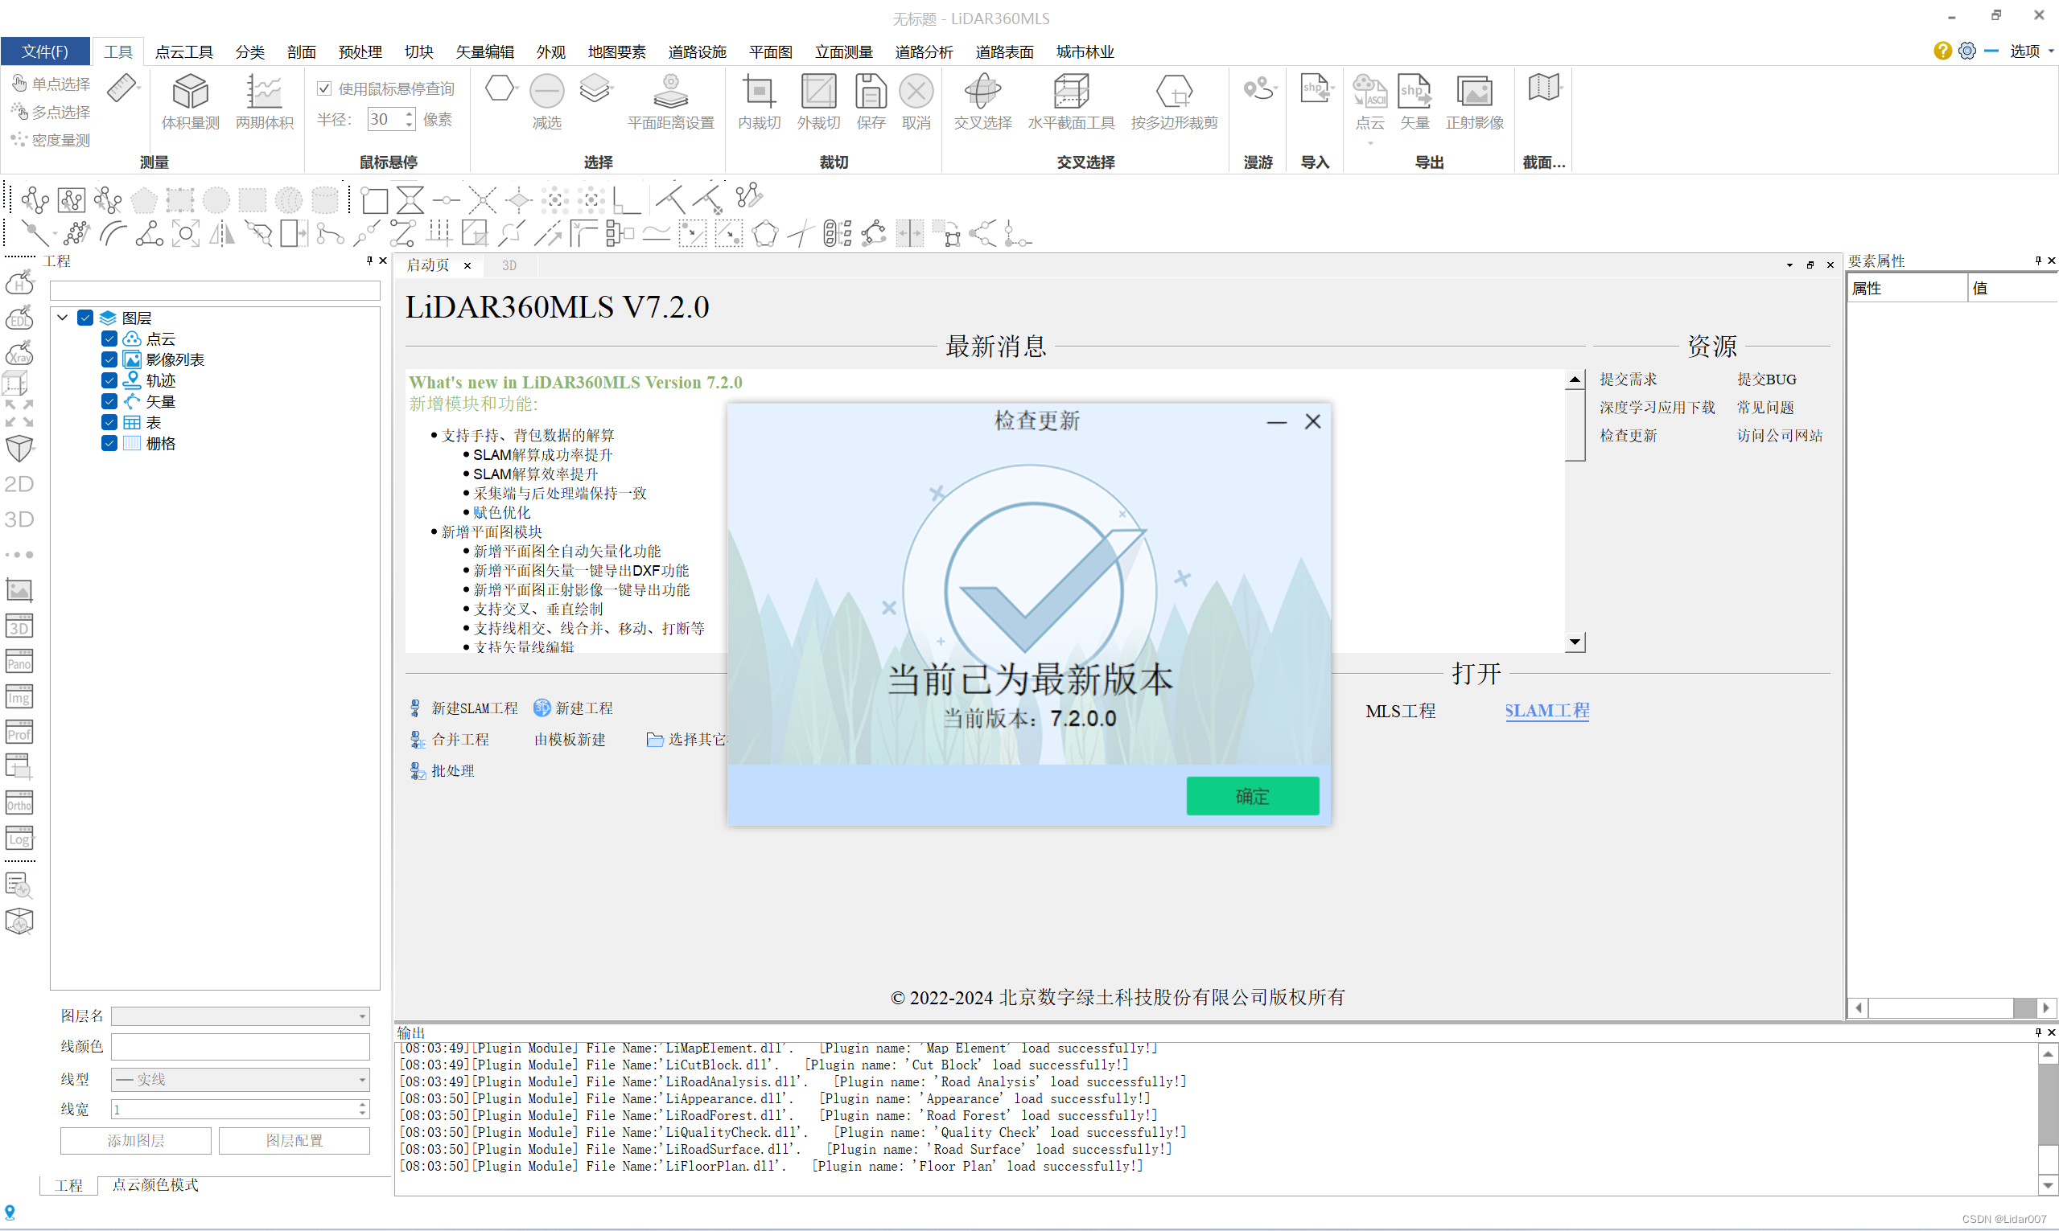The image size is (2059, 1231).
Task: Select the 3D document tab
Action: point(509,265)
